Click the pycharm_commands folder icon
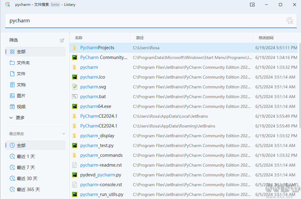Viewport: 301px width, 199px height. tap(74, 155)
